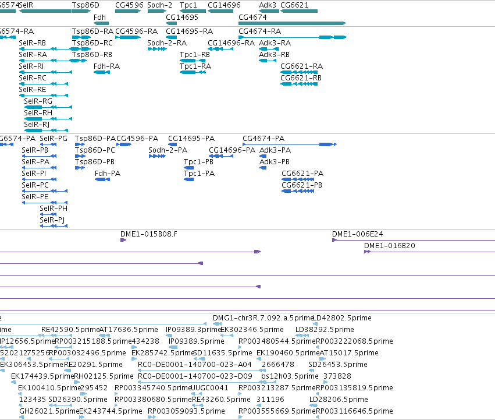Click the RC0-DE0001-140700-023-A04 label
The image size is (495, 420).
tap(195, 365)
